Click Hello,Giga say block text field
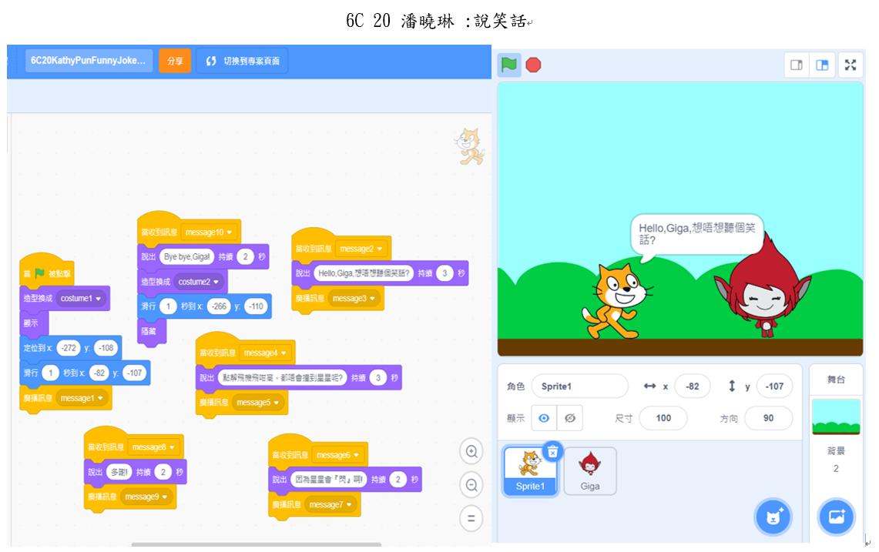 pyautogui.click(x=364, y=273)
